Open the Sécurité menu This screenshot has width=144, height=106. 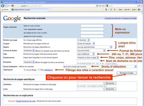(x=128, y=10)
